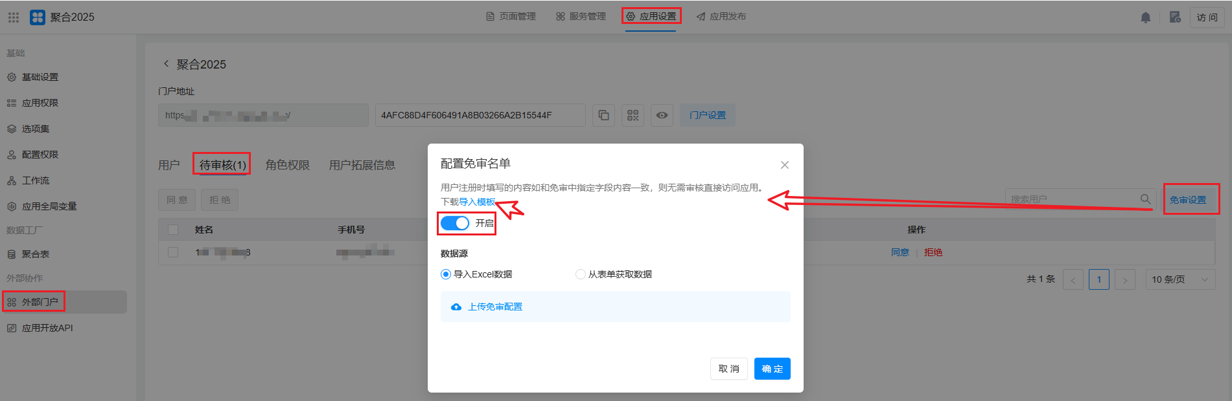Open the notification bell icon
Screen dimensions: 1232x401
click(1146, 17)
